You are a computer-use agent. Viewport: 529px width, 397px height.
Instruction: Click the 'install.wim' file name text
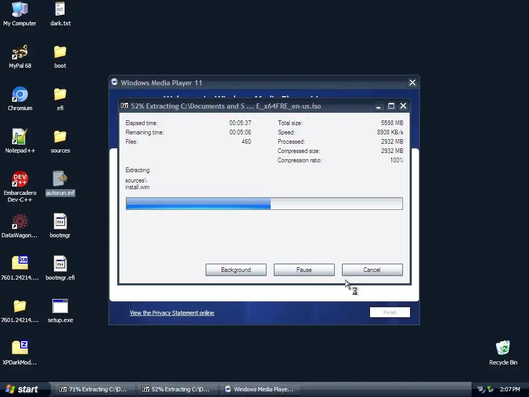(137, 187)
